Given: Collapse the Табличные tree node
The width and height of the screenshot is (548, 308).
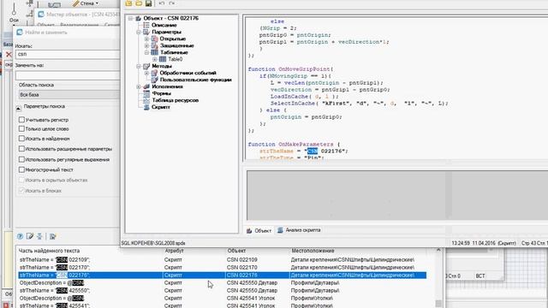Looking at the screenshot, I should pos(146,52).
